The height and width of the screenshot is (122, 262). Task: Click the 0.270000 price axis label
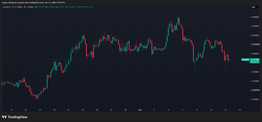pyautogui.click(x=255, y=26)
